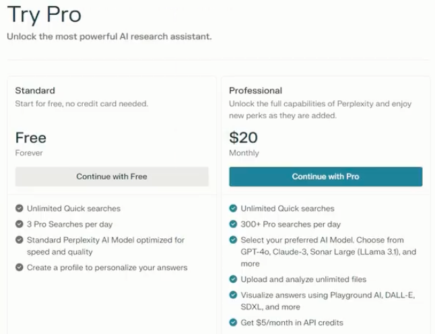Click teal checkmark next to Upload and analyze unlimited files
The width and height of the screenshot is (435, 334).
(233, 279)
